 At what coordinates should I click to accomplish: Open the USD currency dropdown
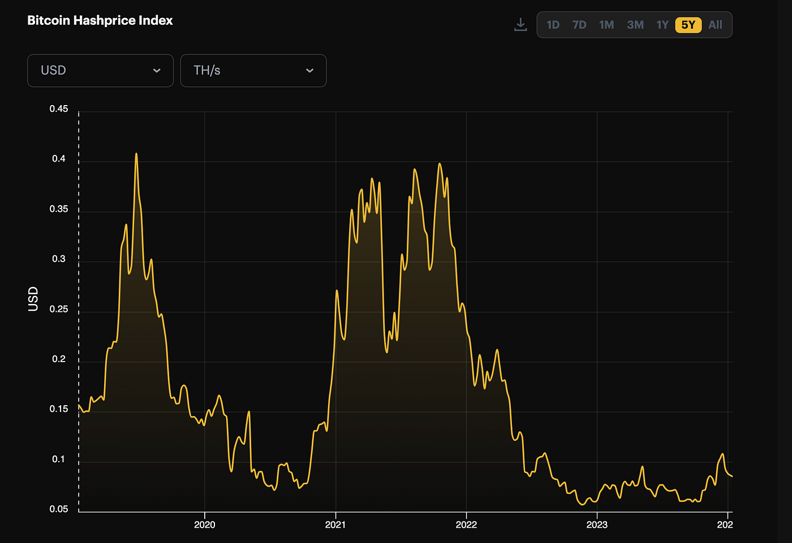click(100, 71)
